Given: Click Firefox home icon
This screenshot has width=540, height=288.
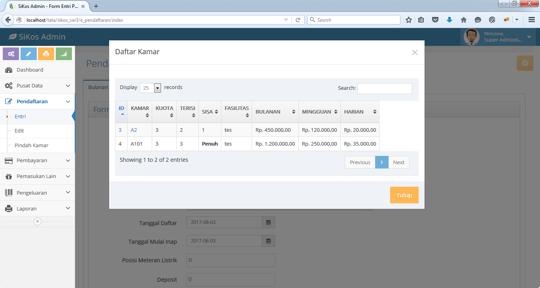Looking at the screenshot, I should [464, 20].
